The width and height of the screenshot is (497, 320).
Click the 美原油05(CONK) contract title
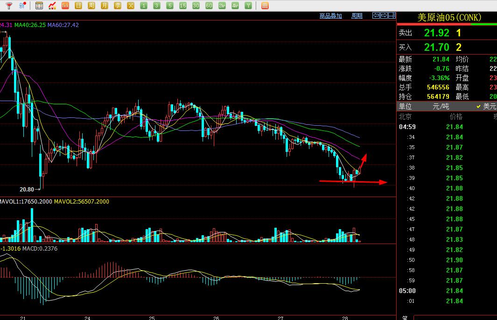[449, 18]
